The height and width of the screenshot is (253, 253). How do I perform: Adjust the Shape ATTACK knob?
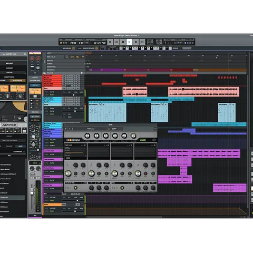87,135
